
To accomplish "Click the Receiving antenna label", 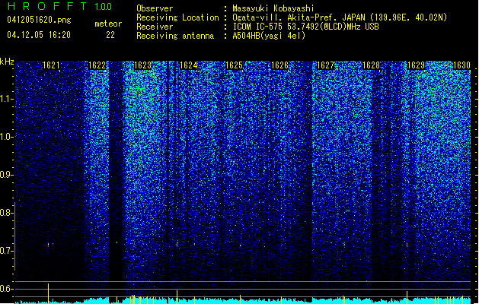I will tap(175, 36).
